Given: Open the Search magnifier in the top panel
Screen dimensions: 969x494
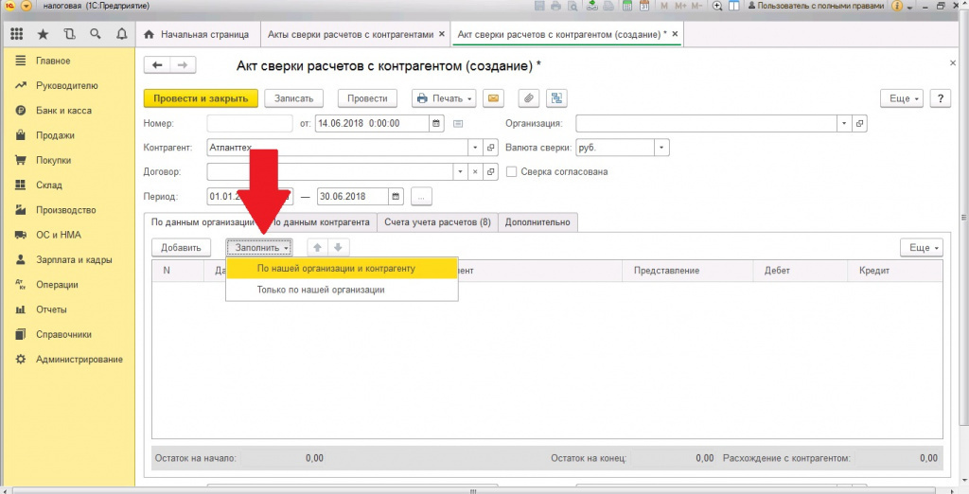Looking at the screenshot, I should [x=96, y=35].
